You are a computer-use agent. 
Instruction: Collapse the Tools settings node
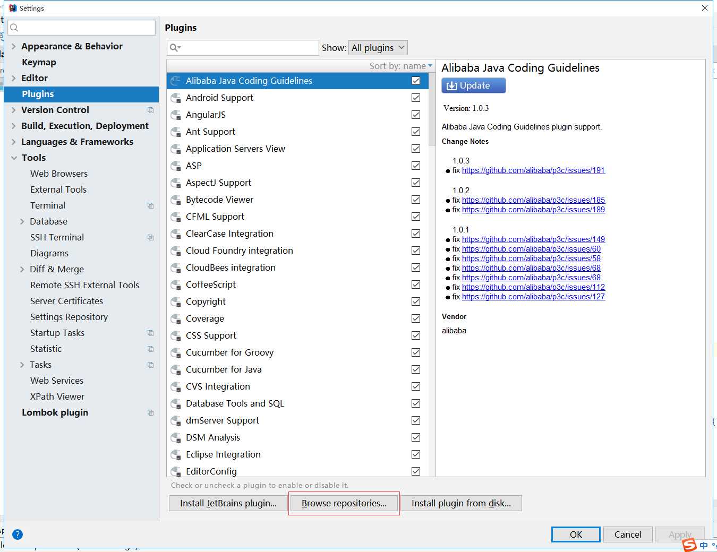[x=14, y=158]
